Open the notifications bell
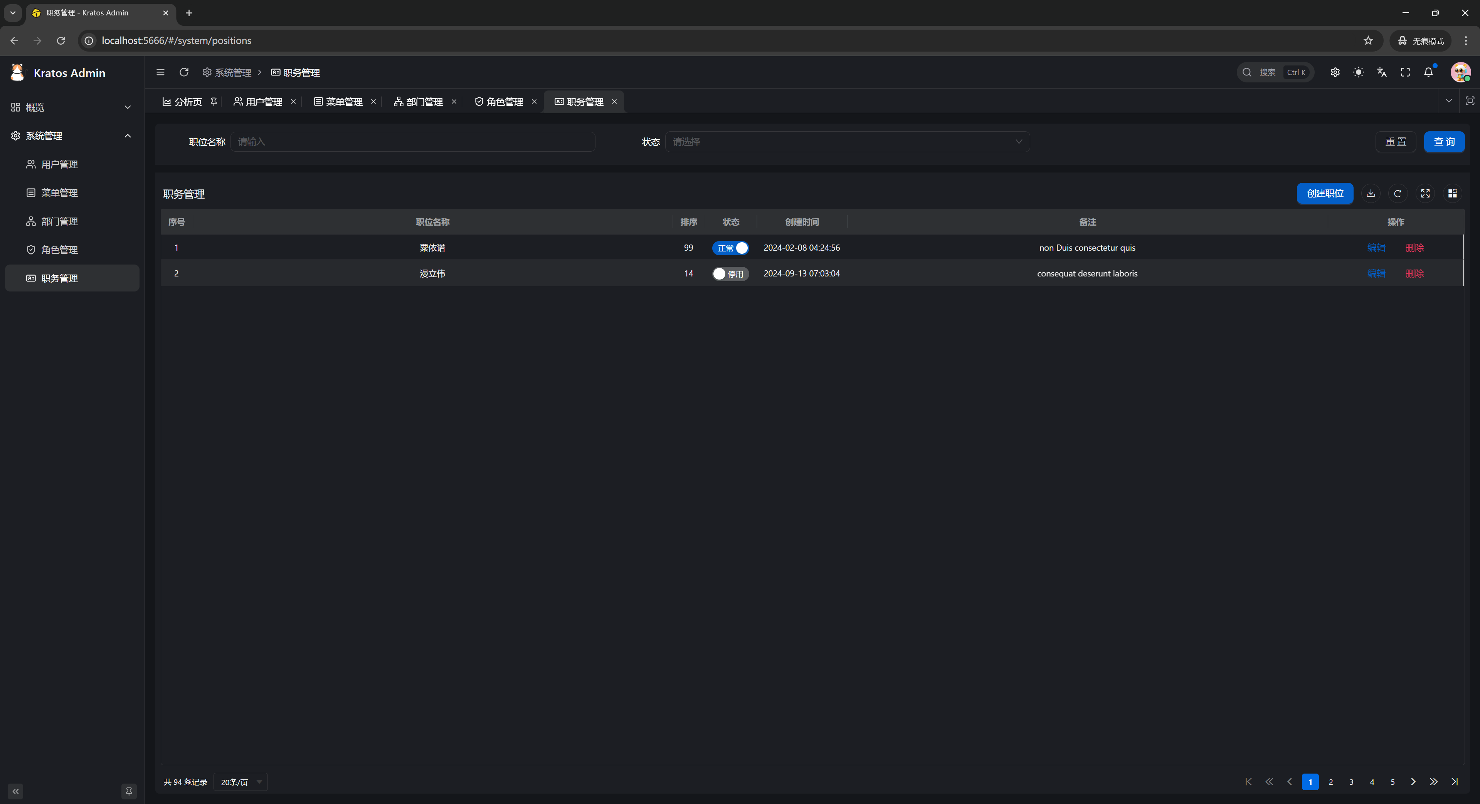The image size is (1480, 804). click(x=1428, y=72)
